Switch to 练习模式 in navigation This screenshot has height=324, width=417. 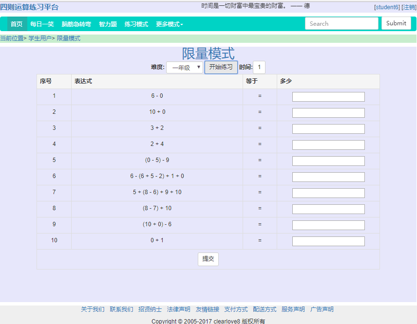pos(136,24)
